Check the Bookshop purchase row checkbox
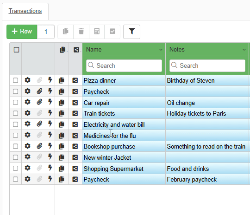This screenshot has height=215, width=250. (x=15, y=146)
